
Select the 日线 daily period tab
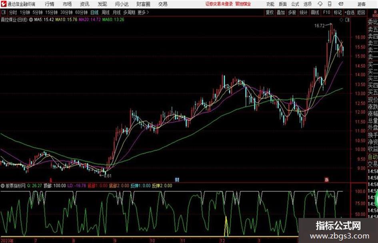click(94, 12)
